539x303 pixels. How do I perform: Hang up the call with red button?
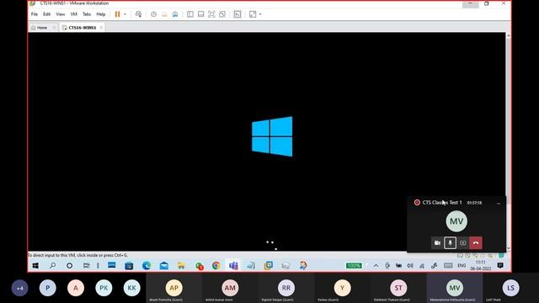pos(476,243)
